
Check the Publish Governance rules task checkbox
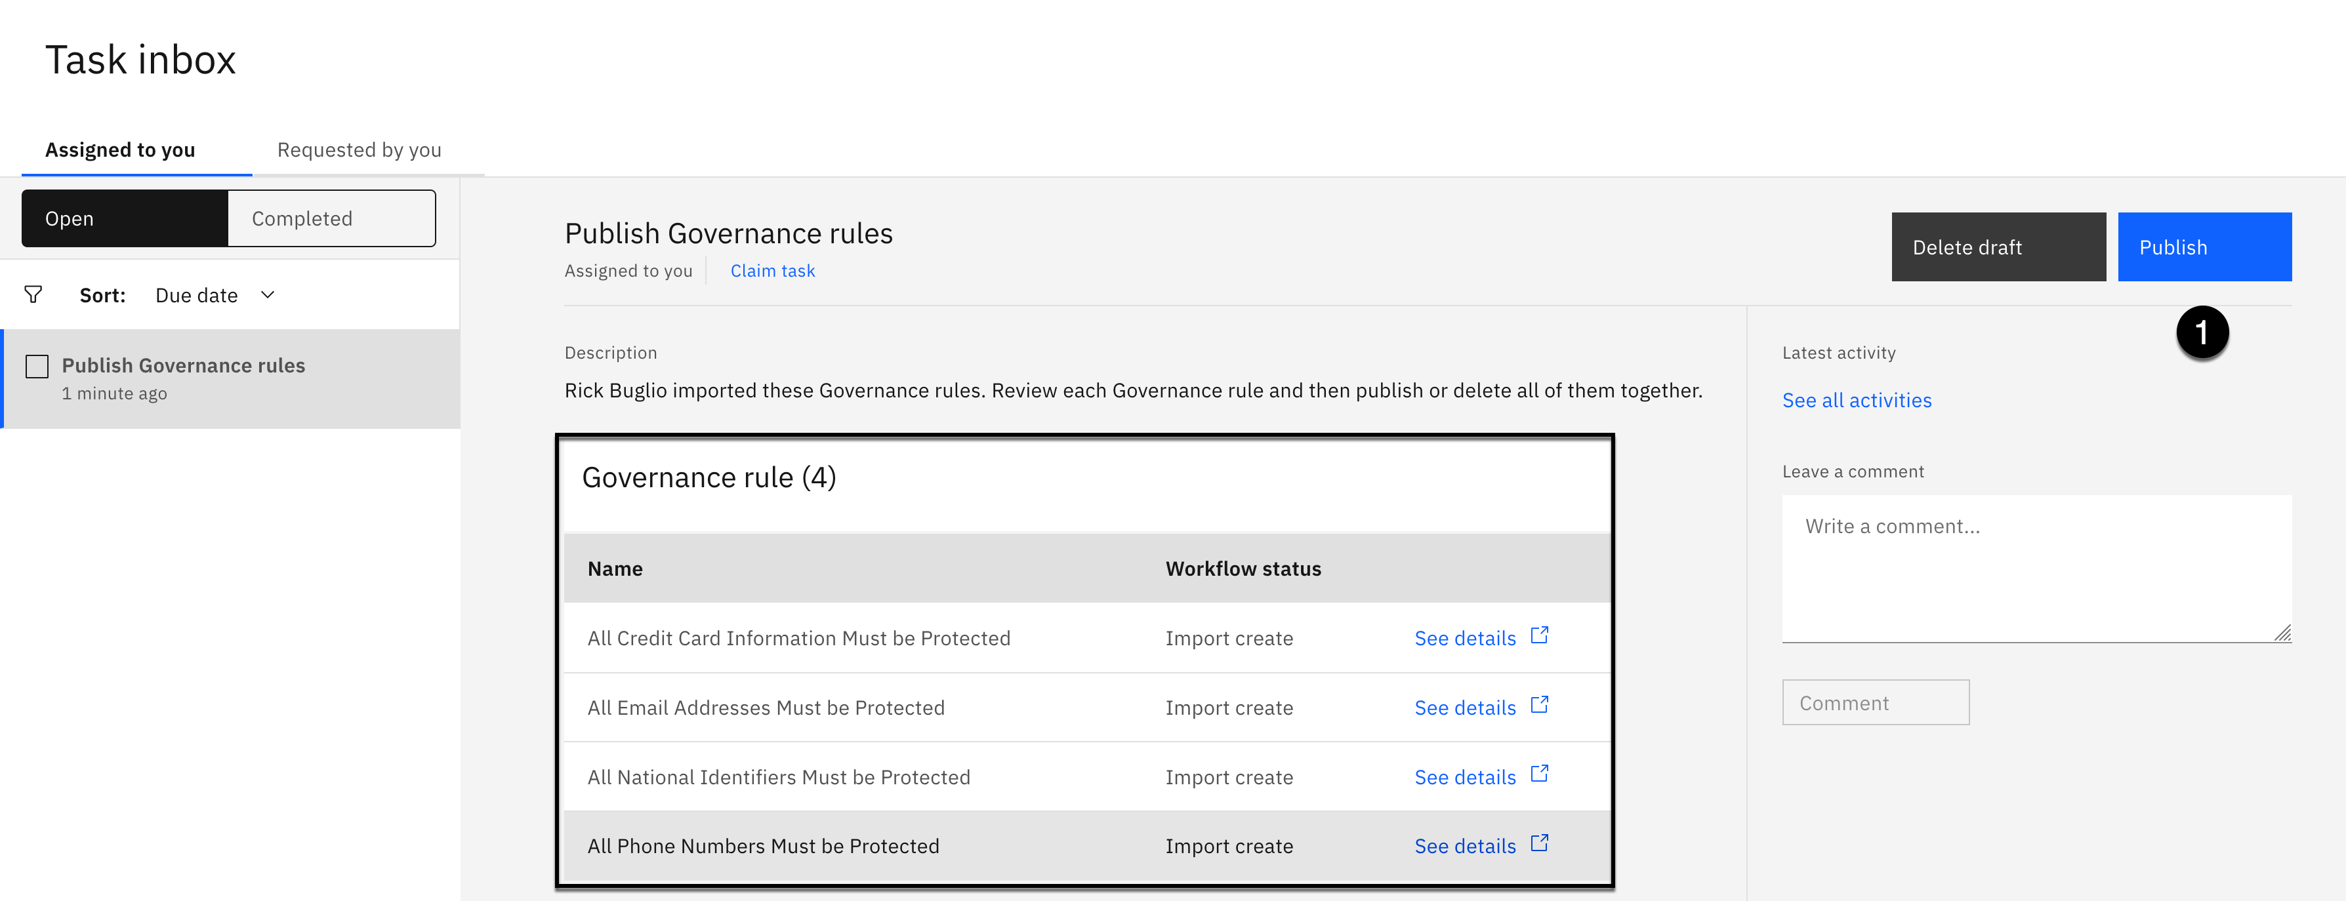[x=37, y=367]
